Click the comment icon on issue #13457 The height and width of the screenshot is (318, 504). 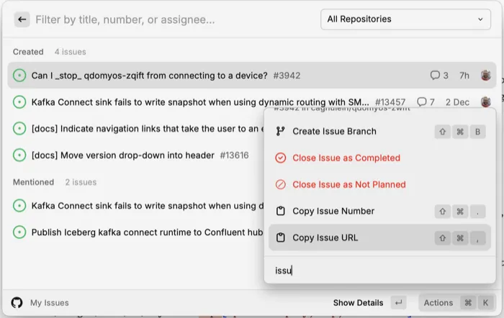pyautogui.click(x=422, y=102)
